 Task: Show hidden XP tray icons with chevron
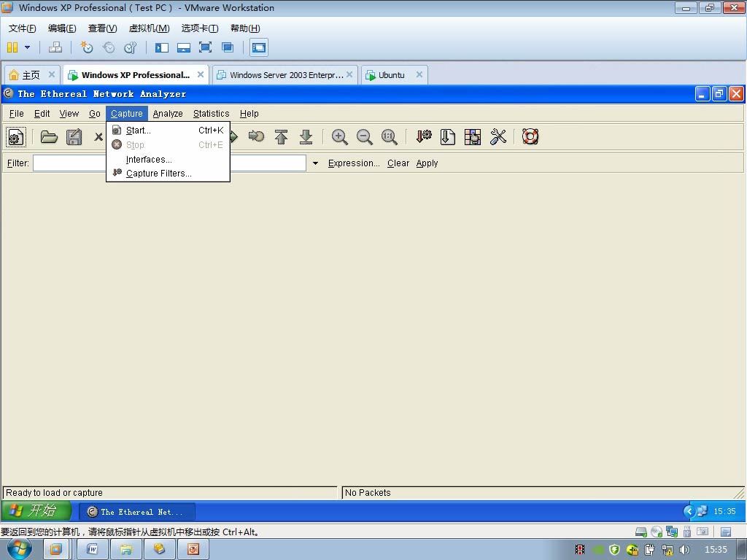689,511
